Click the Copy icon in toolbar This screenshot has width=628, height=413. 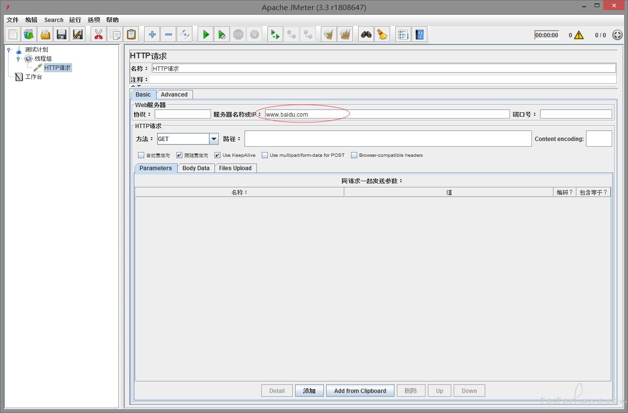[115, 34]
